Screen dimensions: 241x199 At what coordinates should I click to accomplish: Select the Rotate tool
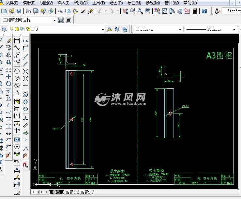pyautogui.click(x=8, y=84)
